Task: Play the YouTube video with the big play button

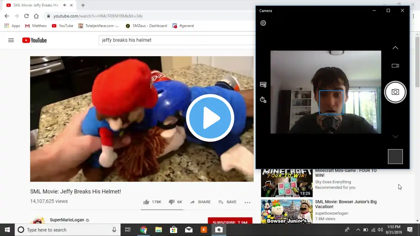Action: (210, 118)
